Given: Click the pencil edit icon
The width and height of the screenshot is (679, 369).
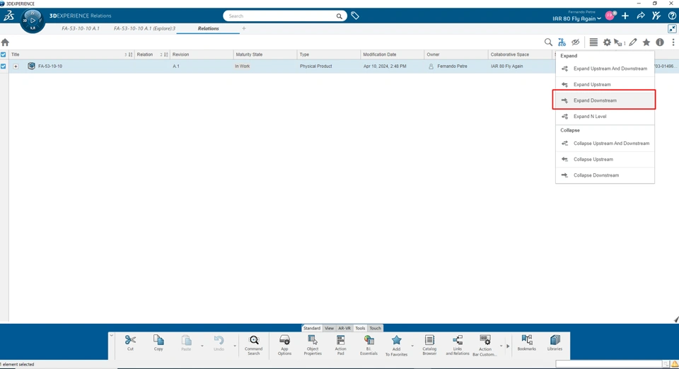Looking at the screenshot, I should 633,42.
